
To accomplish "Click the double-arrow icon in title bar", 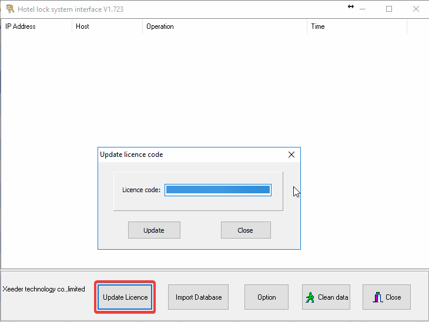I will click(x=351, y=6).
